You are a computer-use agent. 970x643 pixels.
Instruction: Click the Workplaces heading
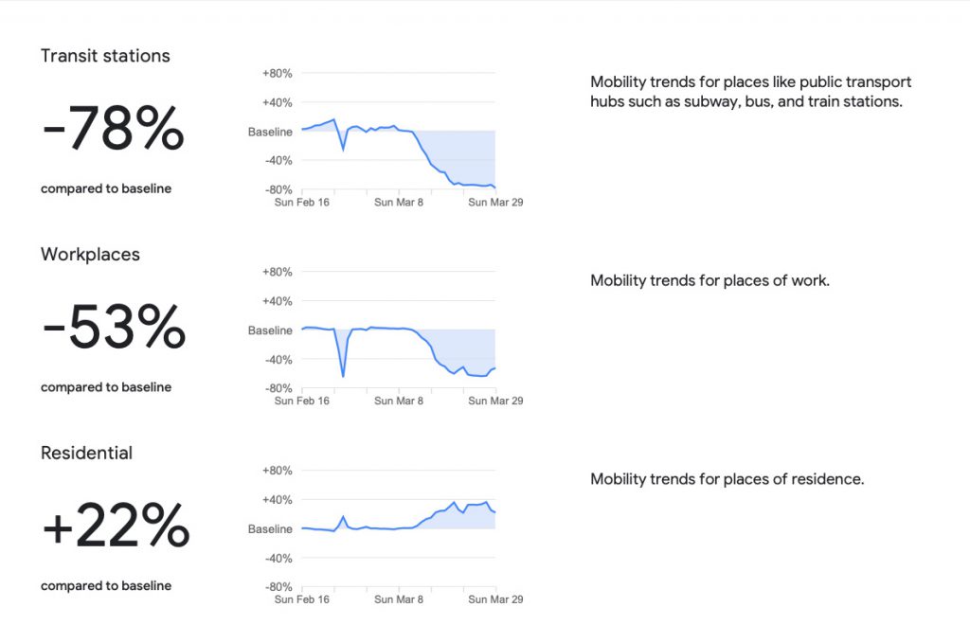click(90, 254)
